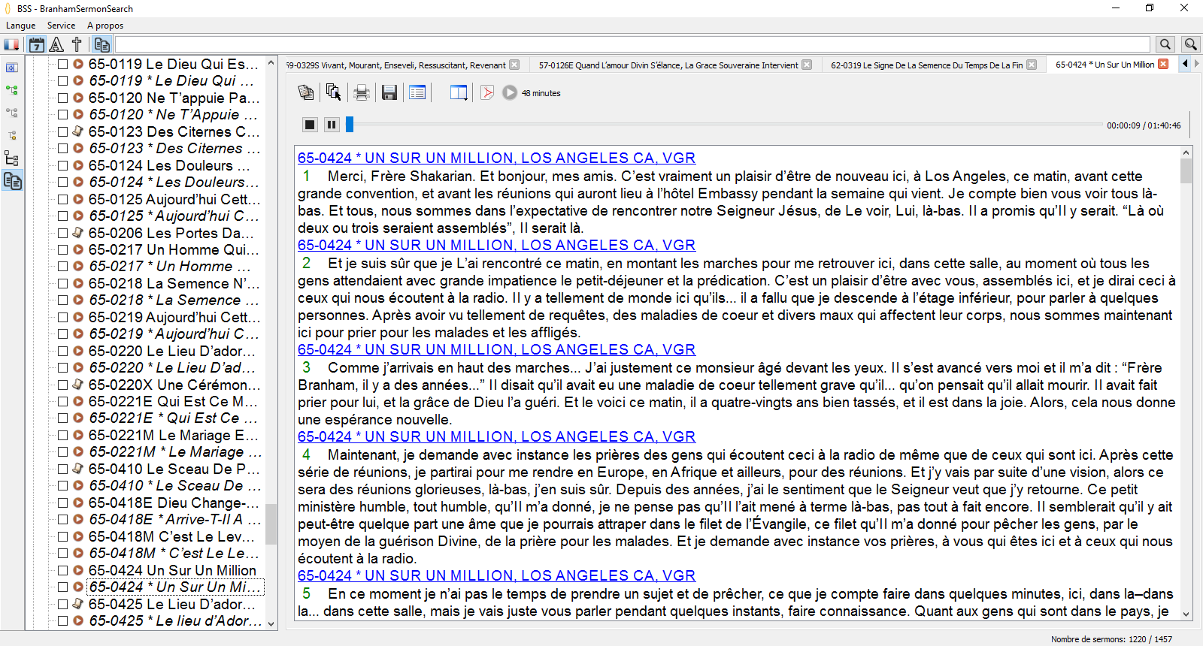
Task: Click the audio progress slider handle
Action: (350, 125)
